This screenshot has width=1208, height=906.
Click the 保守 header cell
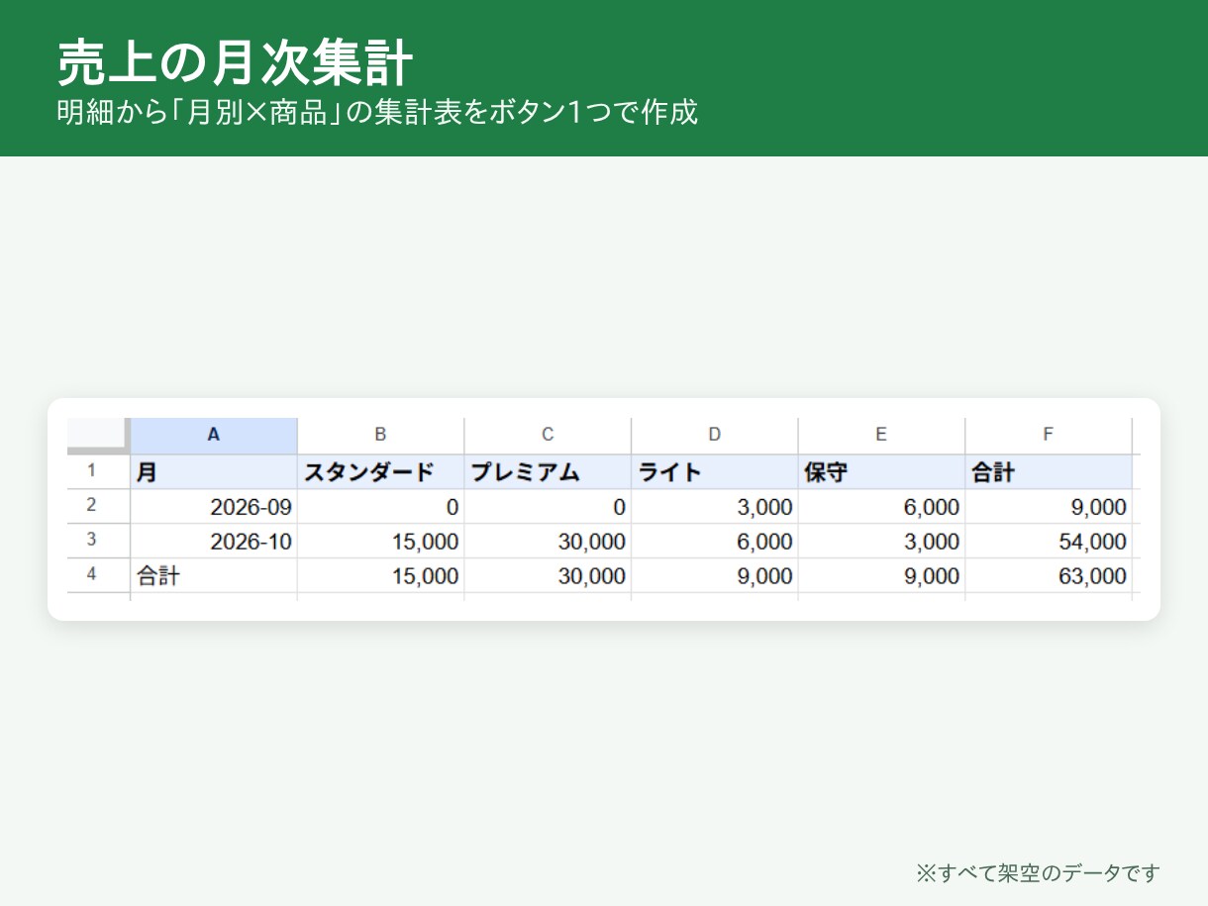pyautogui.click(x=881, y=472)
